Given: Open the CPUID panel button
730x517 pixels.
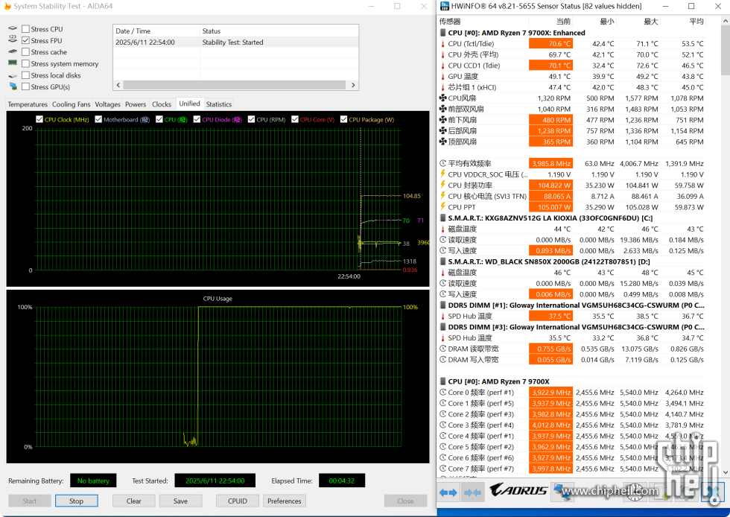Looking at the screenshot, I should (x=238, y=501).
